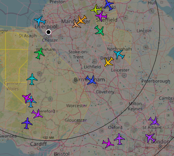Click the Leicester city label
The width and height of the screenshot is (174, 156).
pos(120,70)
